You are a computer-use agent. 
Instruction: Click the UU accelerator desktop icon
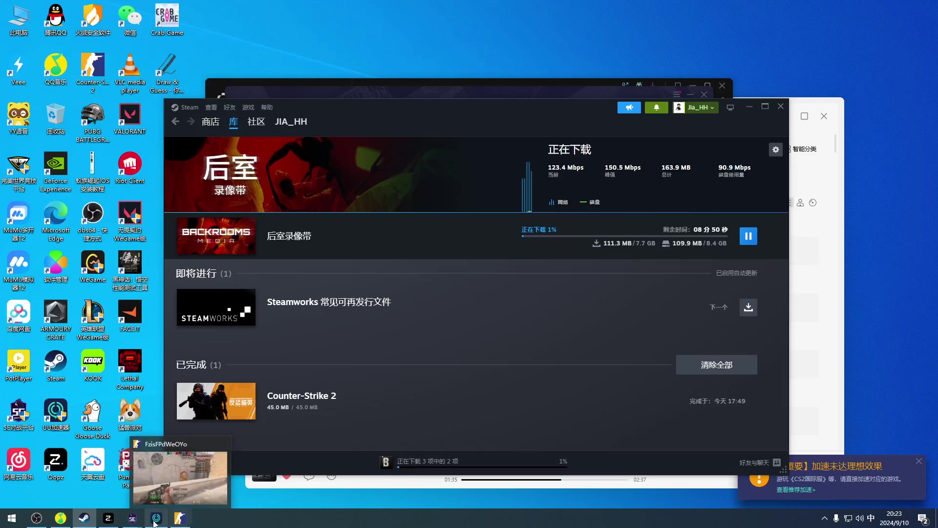(x=55, y=411)
